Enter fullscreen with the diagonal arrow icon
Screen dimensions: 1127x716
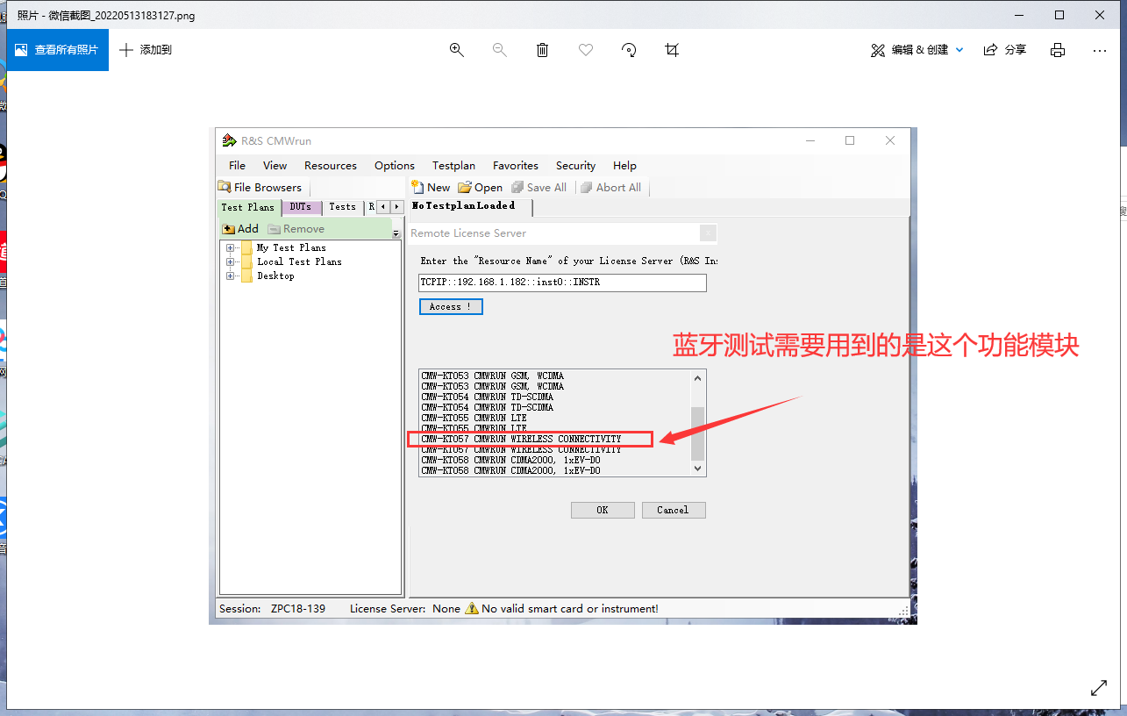coord(1098,688)
